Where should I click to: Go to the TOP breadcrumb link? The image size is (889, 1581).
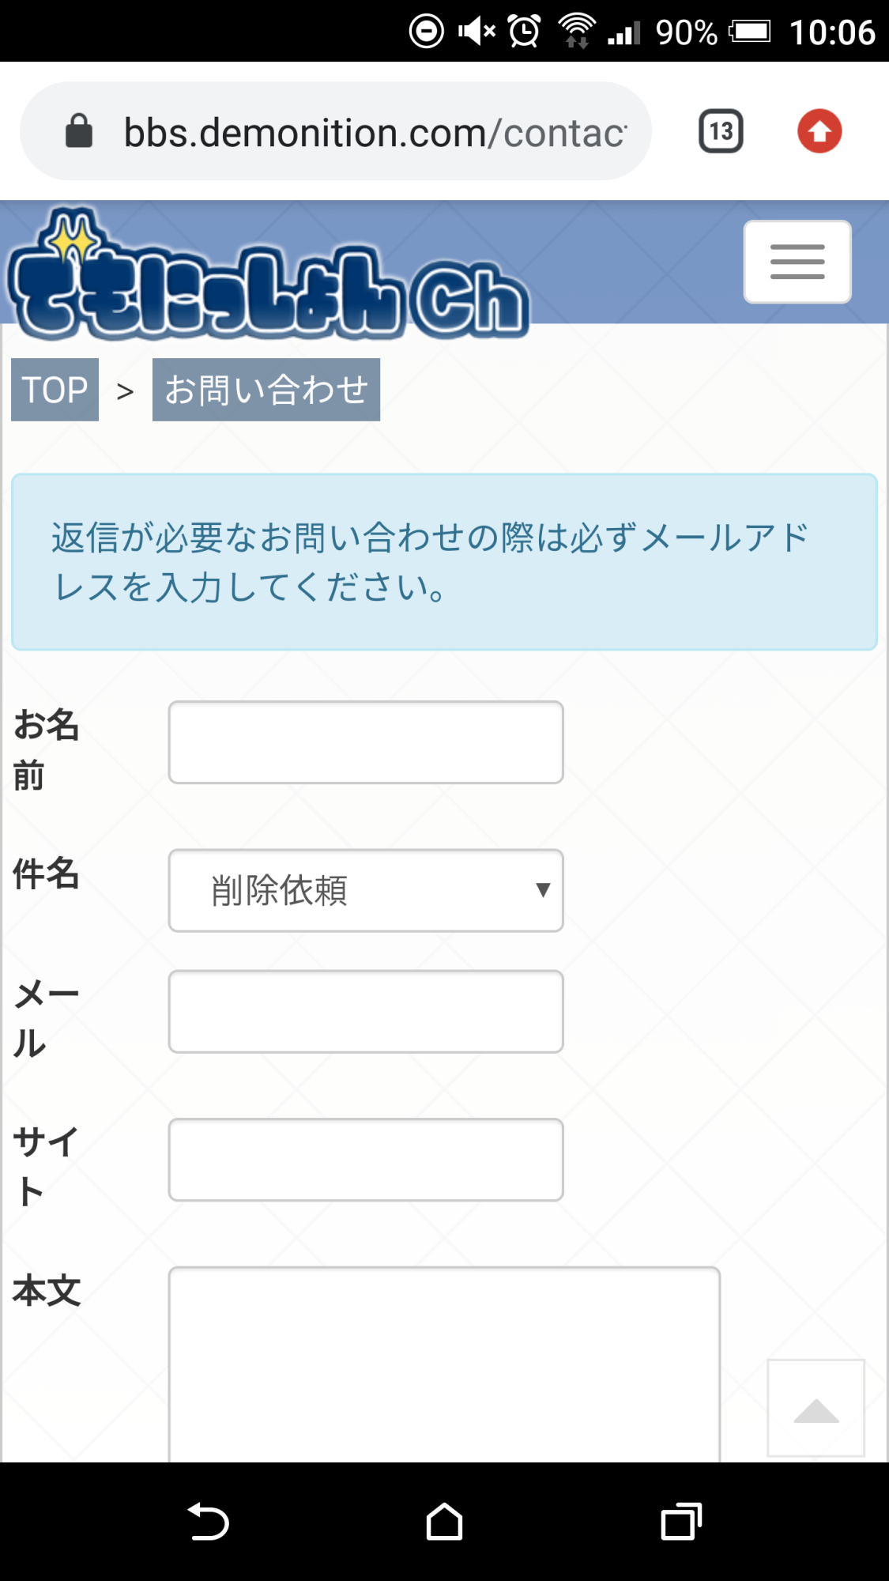click(55, 390)
